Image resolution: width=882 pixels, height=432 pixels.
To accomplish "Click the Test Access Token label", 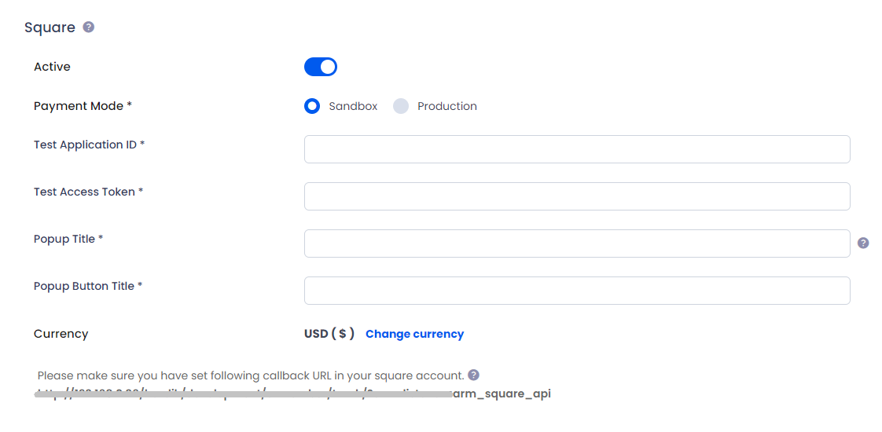I will tap(88, 192).
